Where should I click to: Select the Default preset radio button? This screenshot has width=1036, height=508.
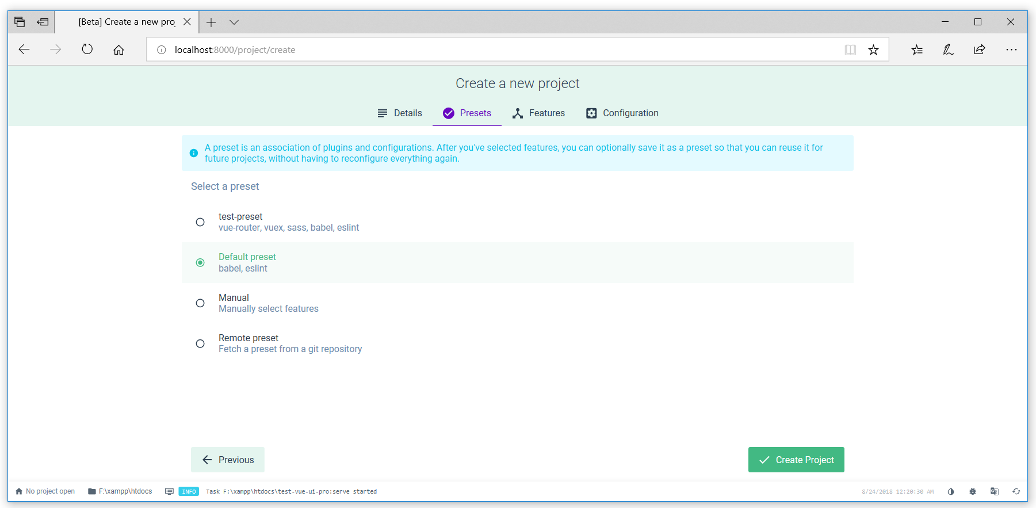click(x=200, y=263)
